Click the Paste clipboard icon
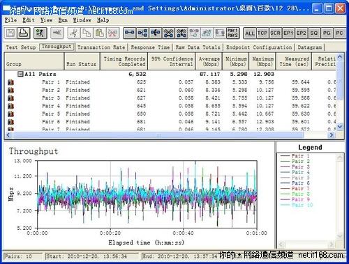Screen dimensions: 349x264 (100, 33)
